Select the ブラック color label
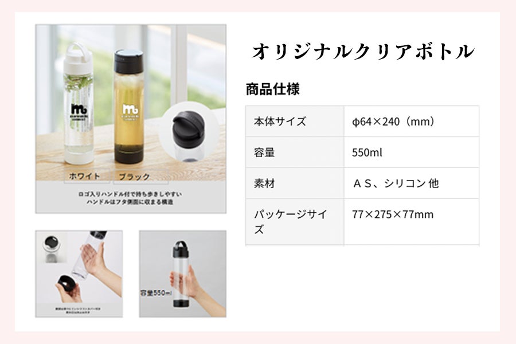 (x=134, y=177)
